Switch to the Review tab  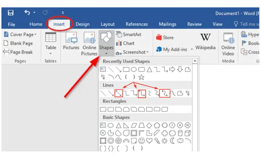pos(194,24)
